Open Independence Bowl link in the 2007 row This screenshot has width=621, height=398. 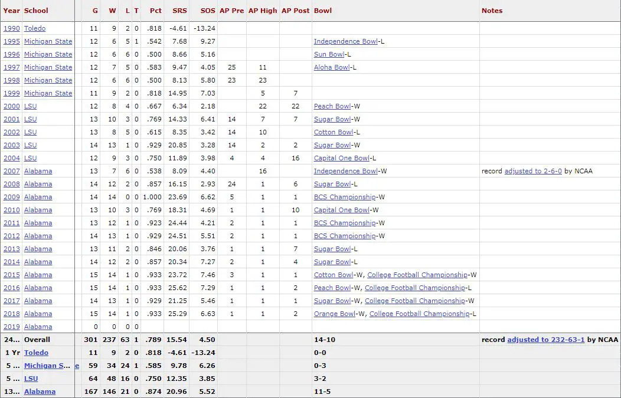(x=346, y=172)
